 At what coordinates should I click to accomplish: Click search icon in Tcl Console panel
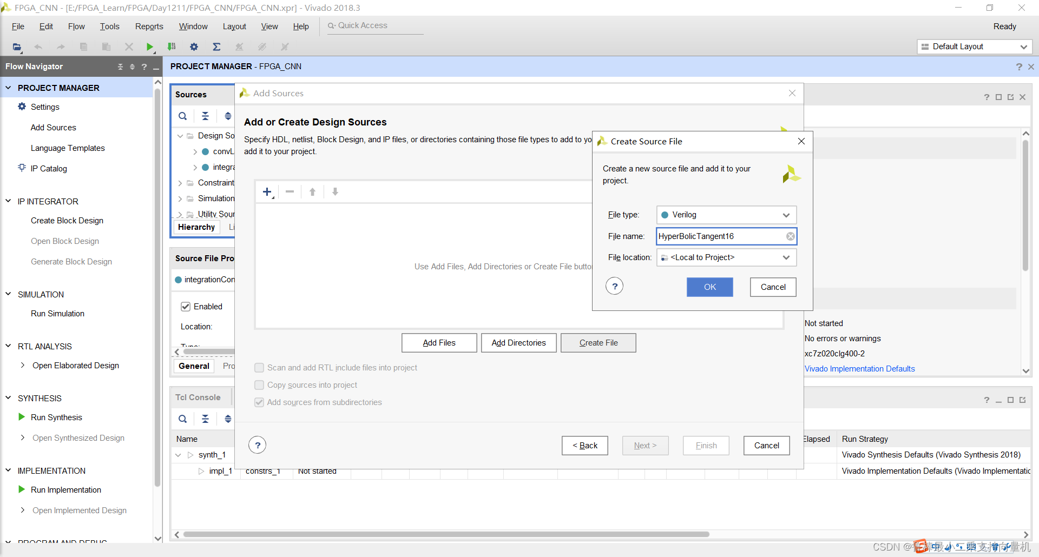tap(183, 419)
